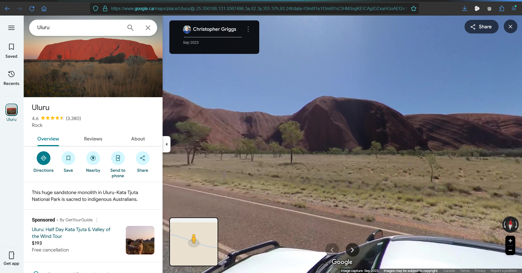
Task: Click the compass to reset heading
Action: point(511,225)
